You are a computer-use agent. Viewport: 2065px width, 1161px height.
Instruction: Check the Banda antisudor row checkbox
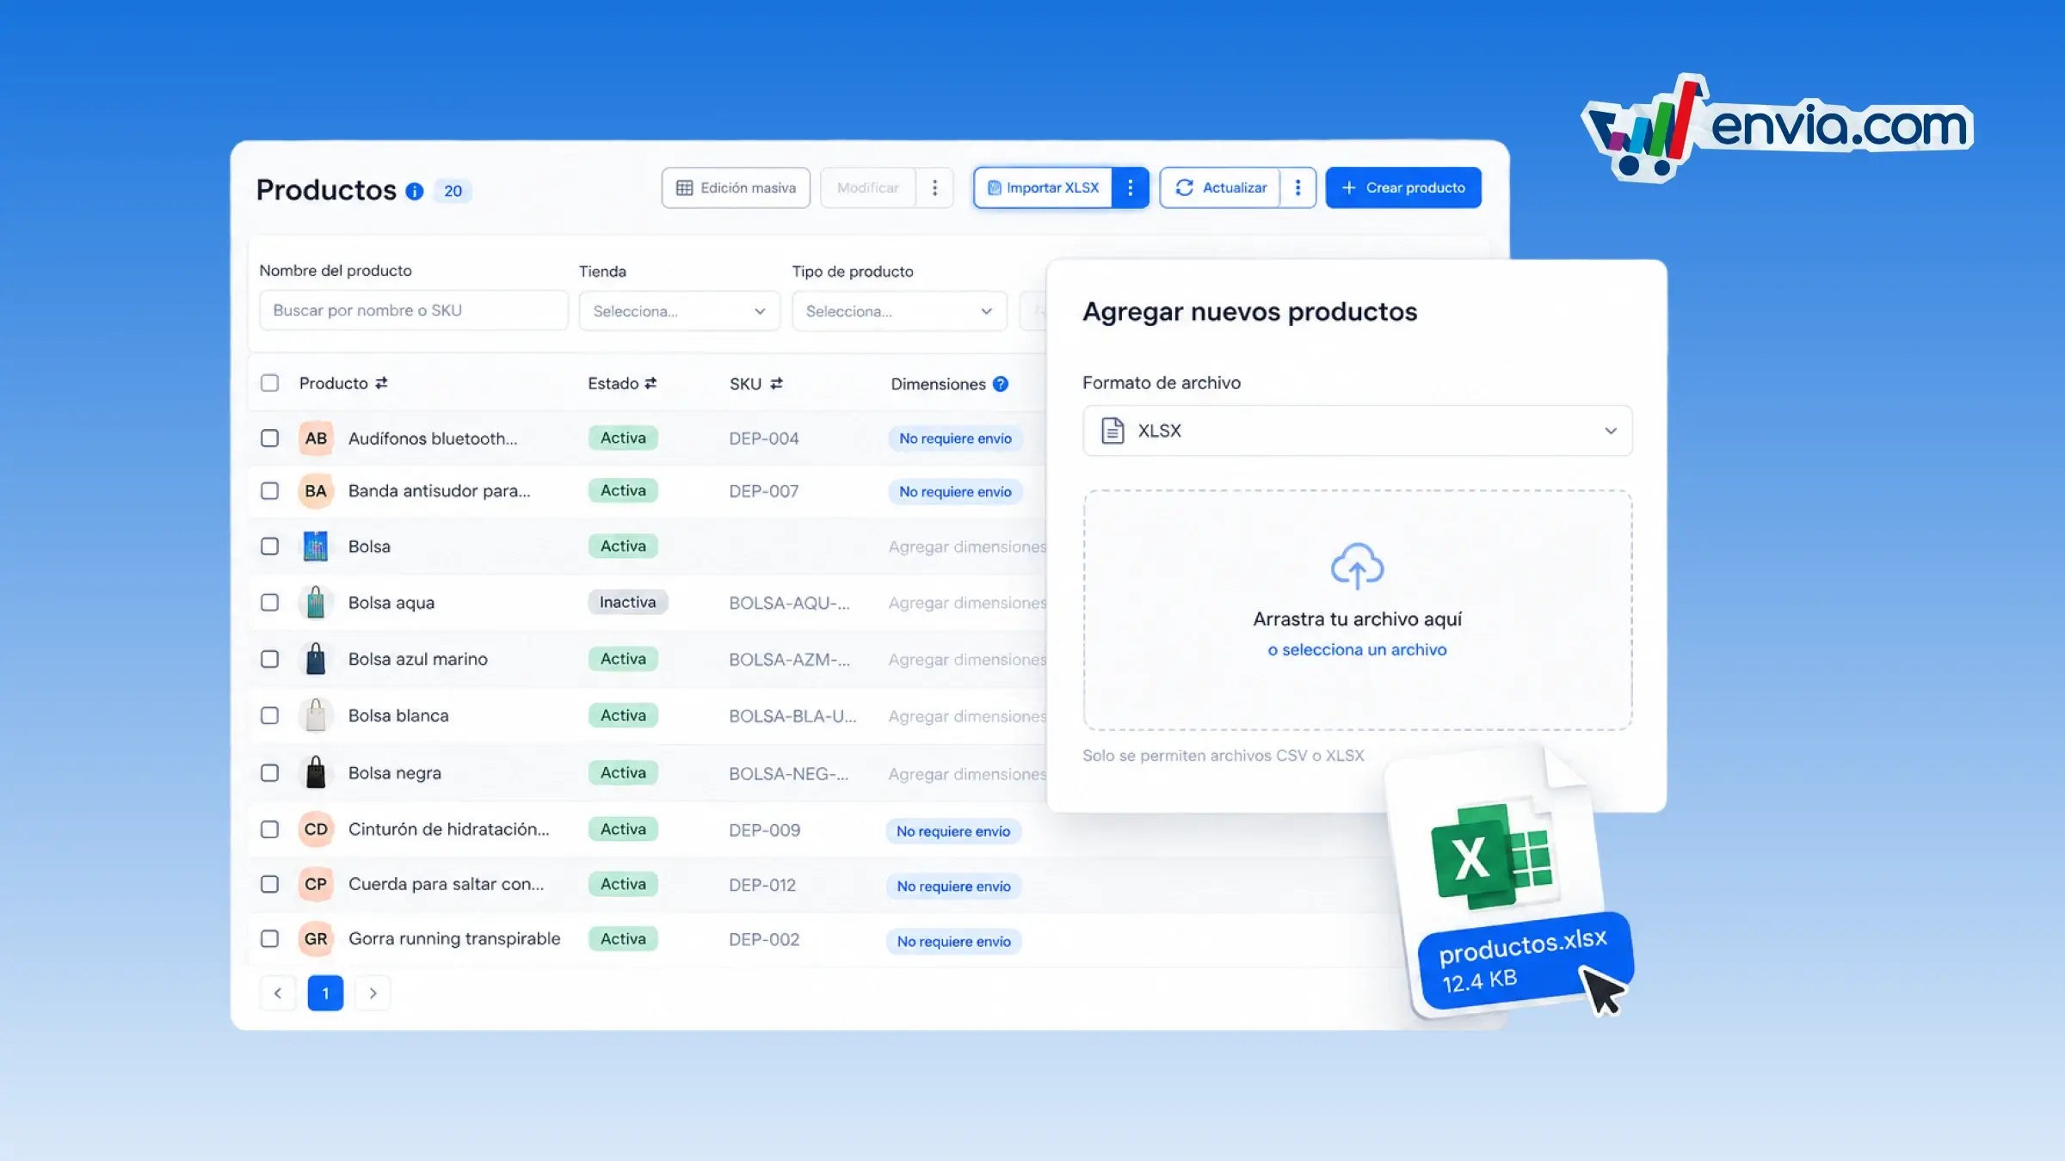point(270,491)
